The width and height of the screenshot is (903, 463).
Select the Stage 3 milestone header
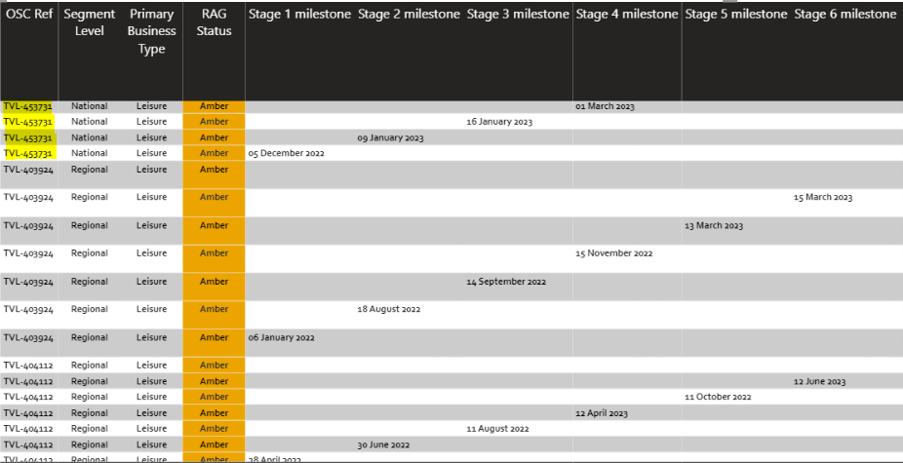(518, 15)
